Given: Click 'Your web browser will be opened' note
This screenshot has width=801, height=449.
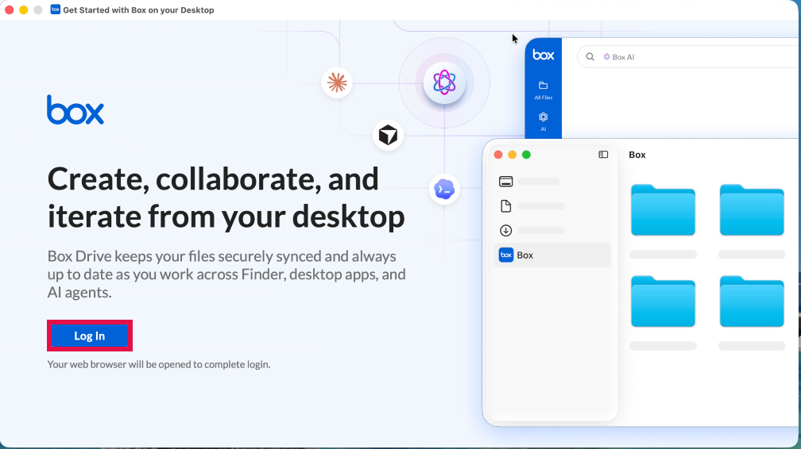Looking at the screenshot, I should click(x=159, y=364).
